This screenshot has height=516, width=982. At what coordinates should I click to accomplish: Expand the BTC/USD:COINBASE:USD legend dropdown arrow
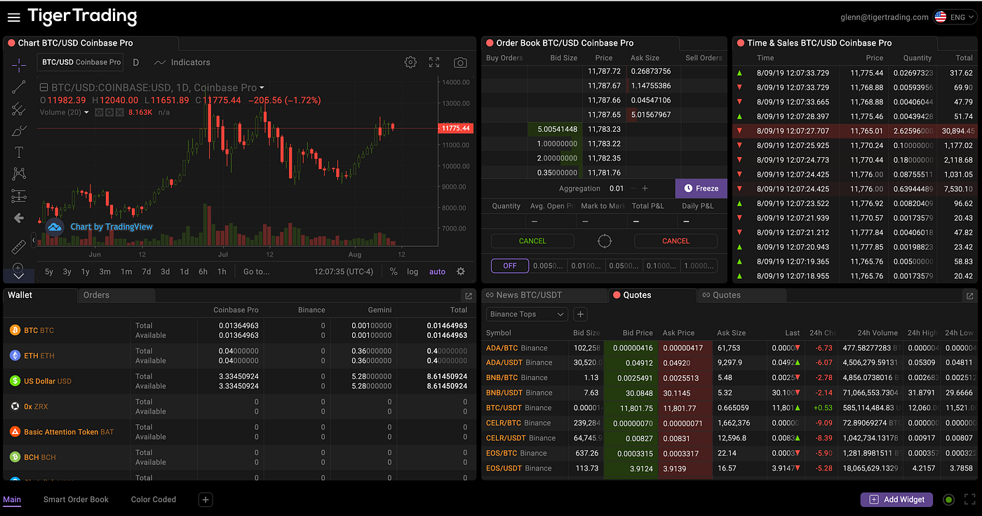pos(262,88)
